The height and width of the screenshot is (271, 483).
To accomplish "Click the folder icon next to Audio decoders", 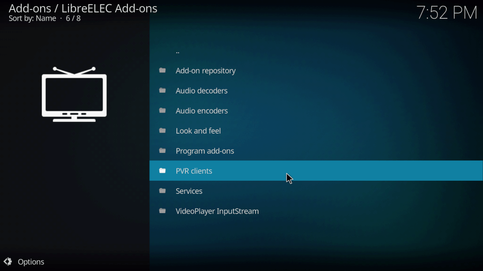I will [x=162, y=90].
